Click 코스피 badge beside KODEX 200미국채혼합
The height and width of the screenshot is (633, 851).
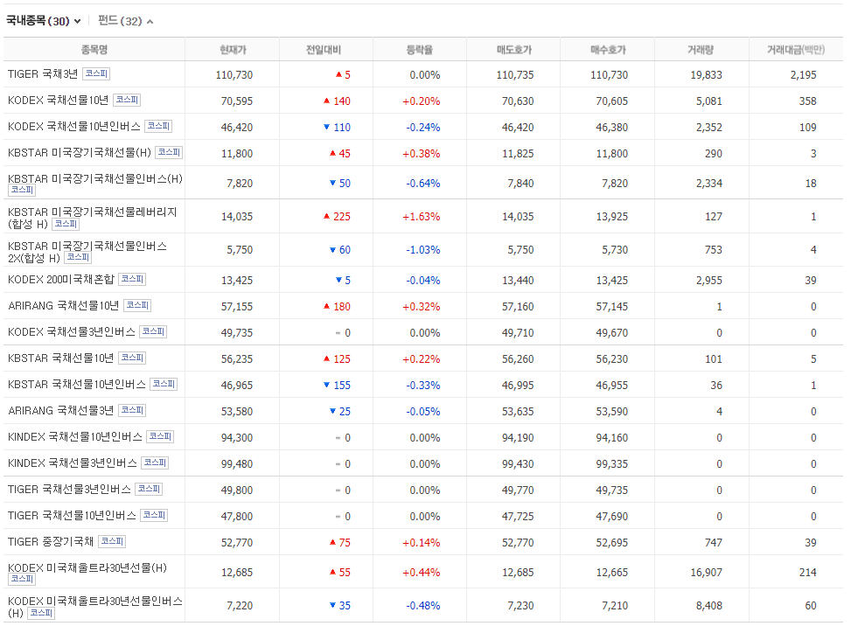click(132, 279)
